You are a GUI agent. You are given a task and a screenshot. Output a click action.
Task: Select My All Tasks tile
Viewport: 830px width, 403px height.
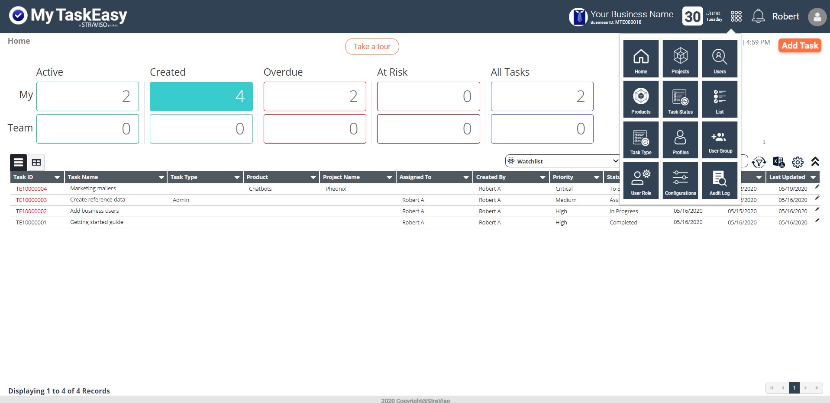(x=542, y=96)
